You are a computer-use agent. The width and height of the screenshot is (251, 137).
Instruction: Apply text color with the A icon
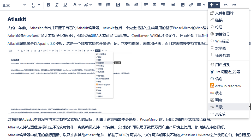[x=75, y=5]
